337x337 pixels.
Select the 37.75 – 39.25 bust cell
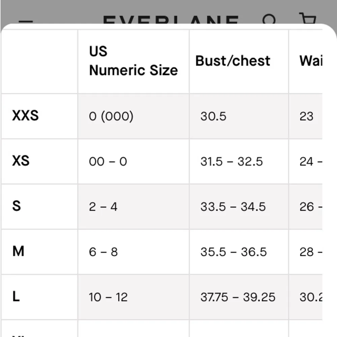point(238,297)
